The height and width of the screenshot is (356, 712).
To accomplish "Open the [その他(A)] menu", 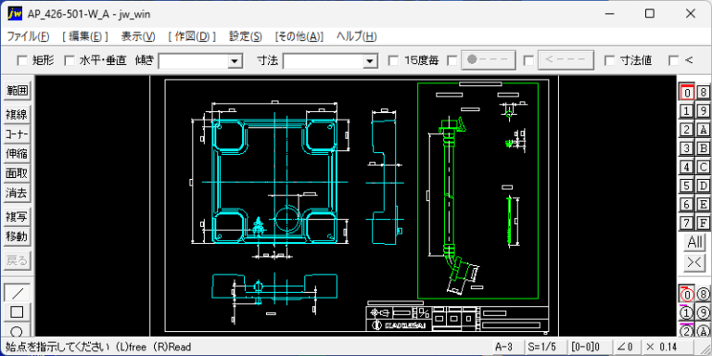I will coord(299,37).
